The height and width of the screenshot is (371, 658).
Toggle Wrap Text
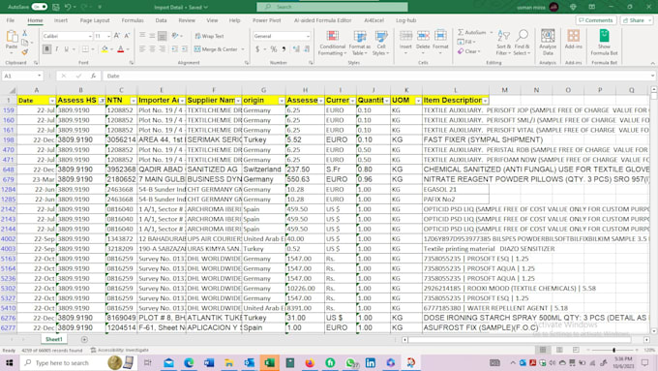(x=209, y=36)
